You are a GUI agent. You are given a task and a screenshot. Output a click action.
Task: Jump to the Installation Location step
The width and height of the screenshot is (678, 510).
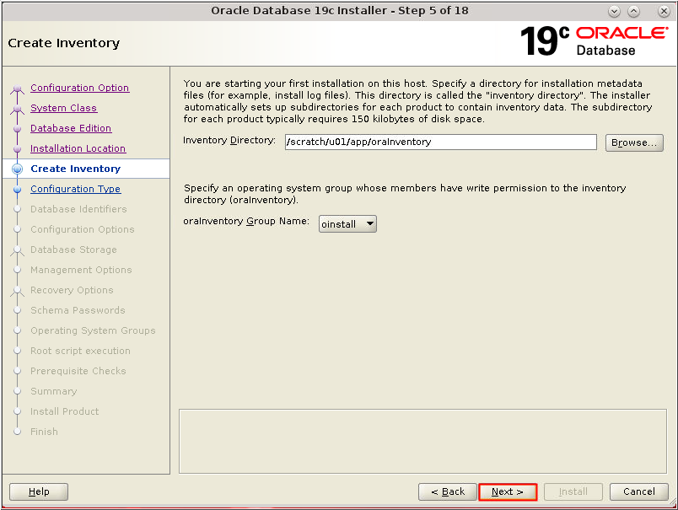[80, 148]
